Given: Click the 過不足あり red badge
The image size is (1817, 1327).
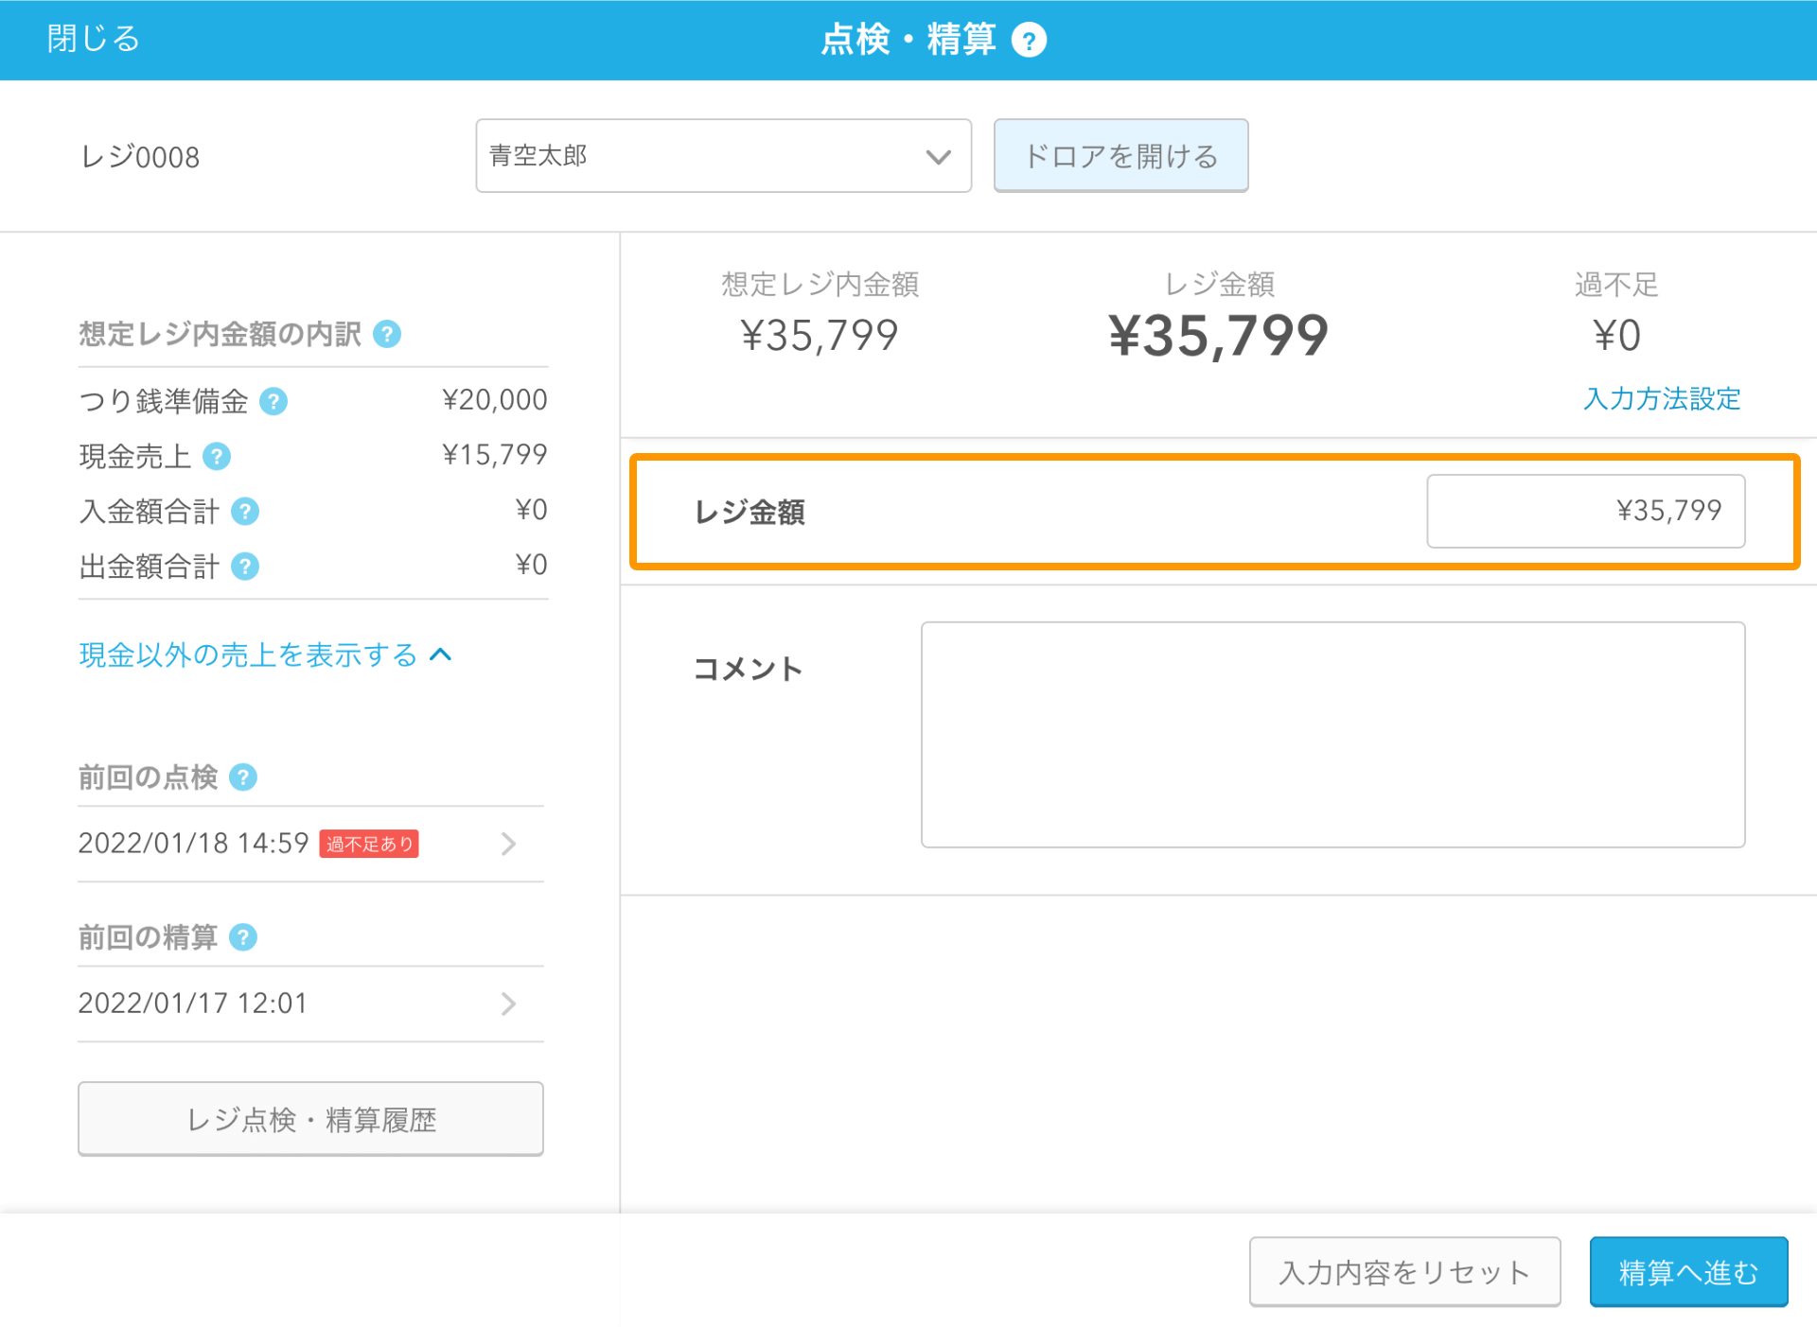Looking at the screenshot, I should coord(369,843).
